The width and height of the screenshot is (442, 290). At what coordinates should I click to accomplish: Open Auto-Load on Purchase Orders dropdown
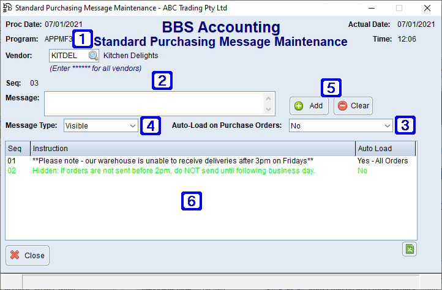tap(341, 125)
